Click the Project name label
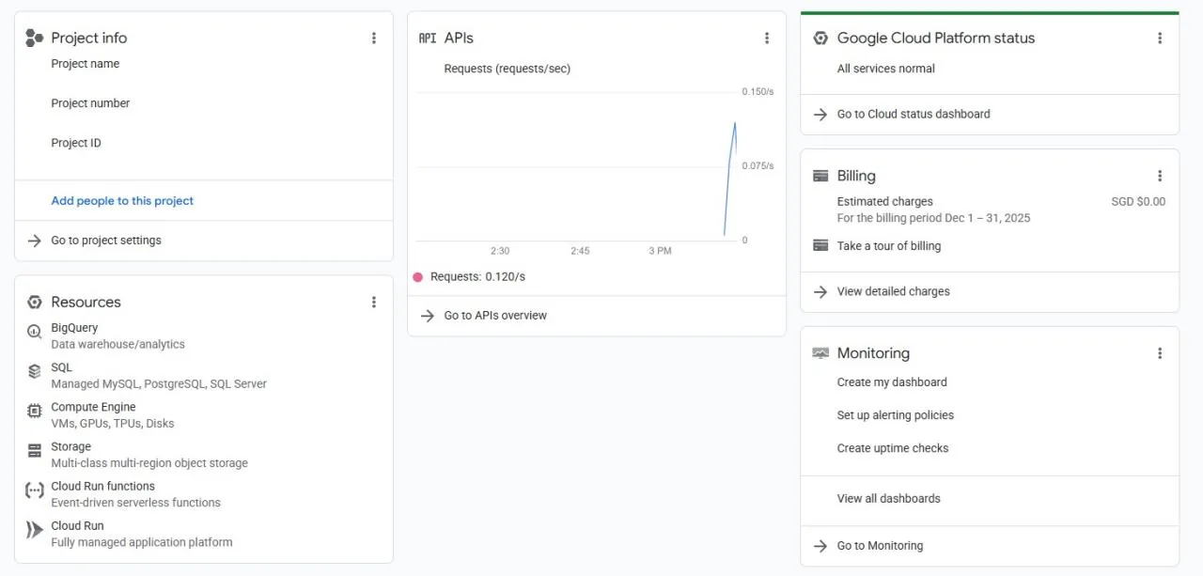Screen dimensions: 1203x576 (86, 64)
